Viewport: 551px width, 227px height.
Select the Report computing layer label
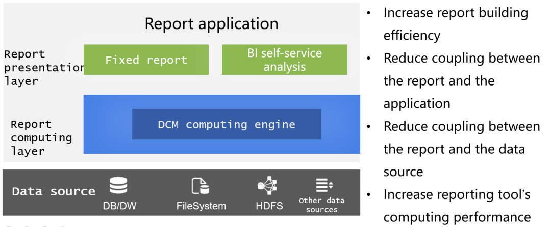pos(41,137)
